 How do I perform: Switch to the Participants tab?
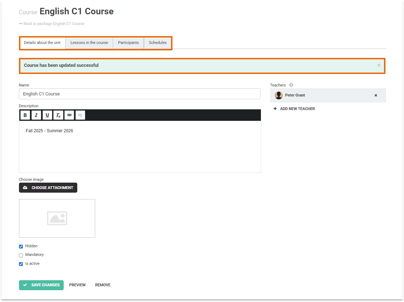click(x=128, y=43)
